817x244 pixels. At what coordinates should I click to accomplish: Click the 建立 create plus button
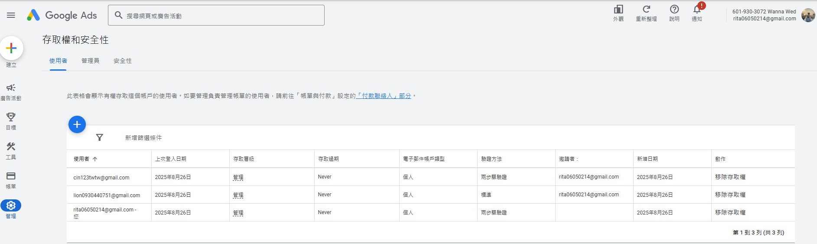click(x=11, y=48)
